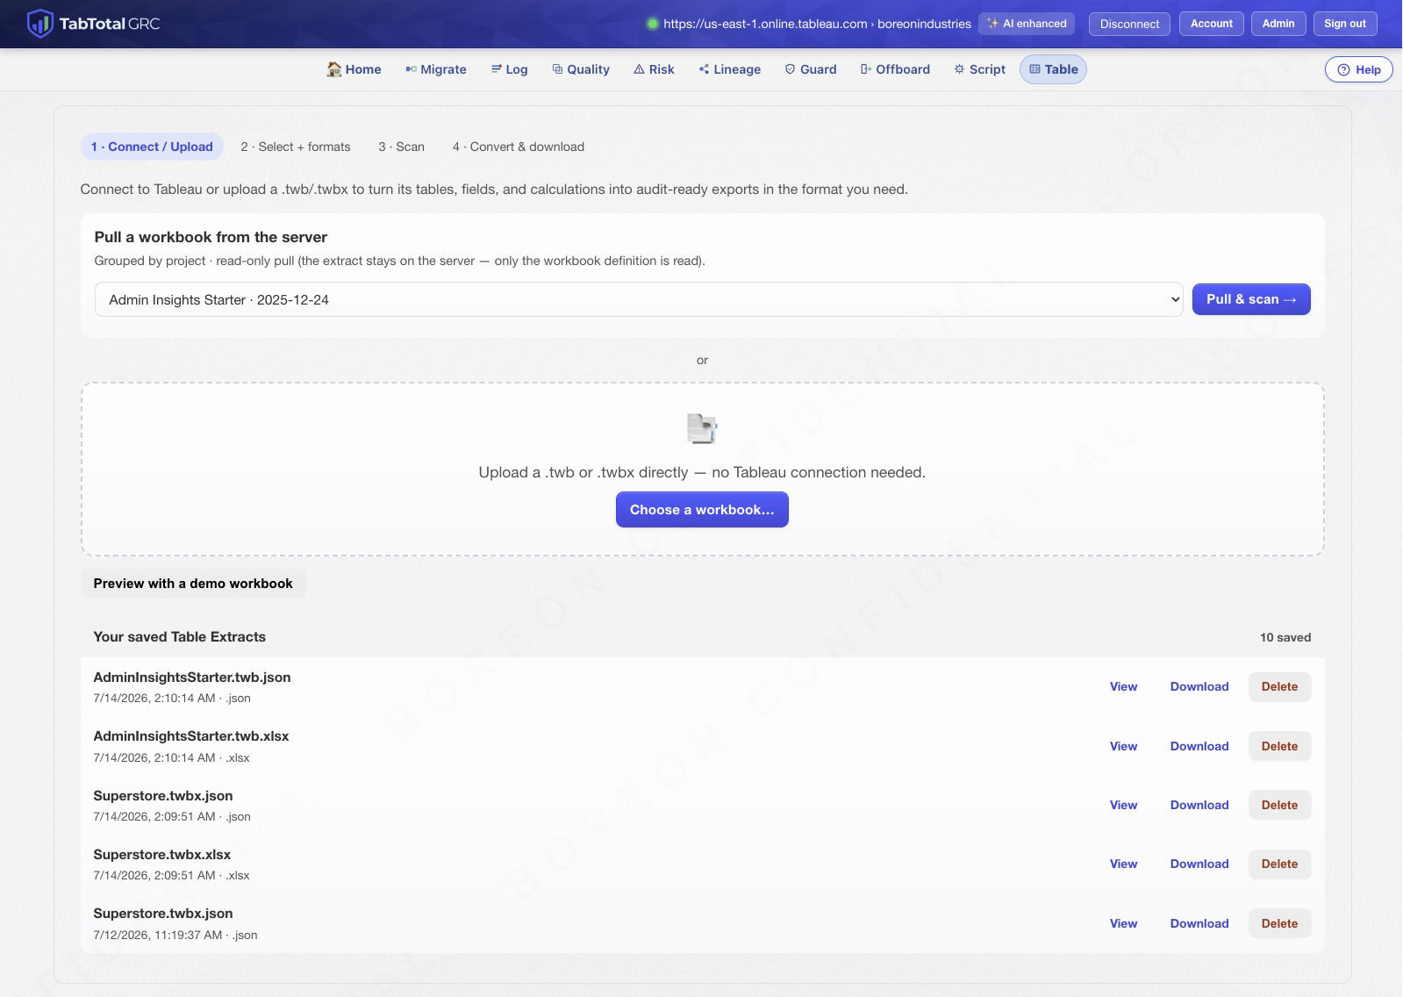This screenshot has height=997, width=1403.
Task: Click the Your saved Table Extracts heading
Action: coord(180,637)
